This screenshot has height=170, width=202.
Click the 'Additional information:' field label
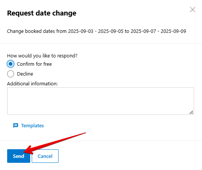coord(32,83)
